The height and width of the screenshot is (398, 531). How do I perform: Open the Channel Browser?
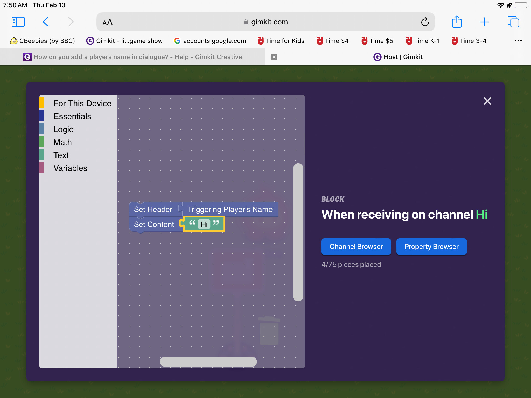[x=356, y=246]
